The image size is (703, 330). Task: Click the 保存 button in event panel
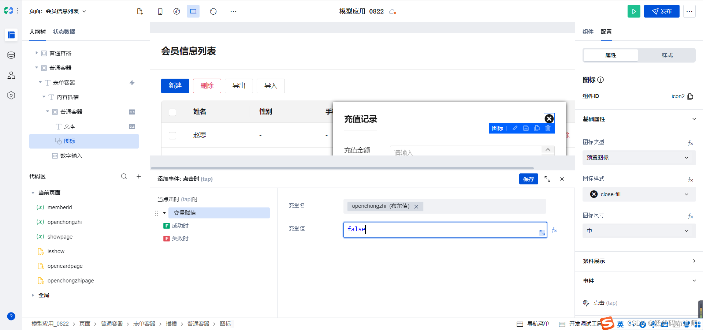[528, 179]
